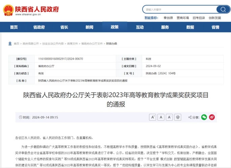Image resolution: width=231 pixels, height=168 pixels.
Task: Go to the 互动 navigation tab
Action: coord(140,27)
